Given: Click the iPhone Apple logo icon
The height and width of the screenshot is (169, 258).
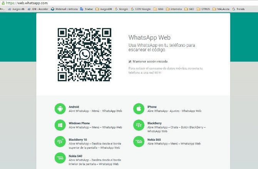Looking at the screenshot, I should point(139,109).
